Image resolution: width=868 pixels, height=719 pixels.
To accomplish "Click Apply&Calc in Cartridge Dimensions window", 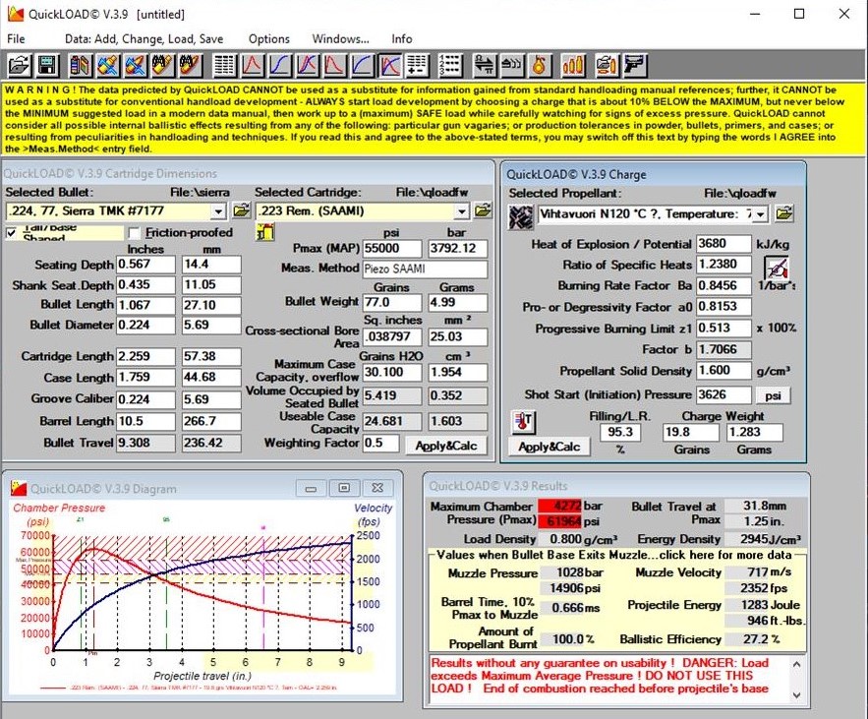I will point(446,446).
